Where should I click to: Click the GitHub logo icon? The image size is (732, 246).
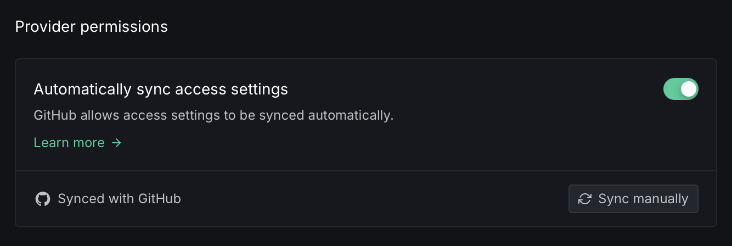click(x=43, y=199)
